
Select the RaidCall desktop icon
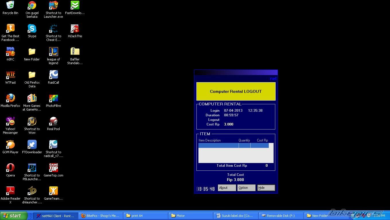[53, 75]
